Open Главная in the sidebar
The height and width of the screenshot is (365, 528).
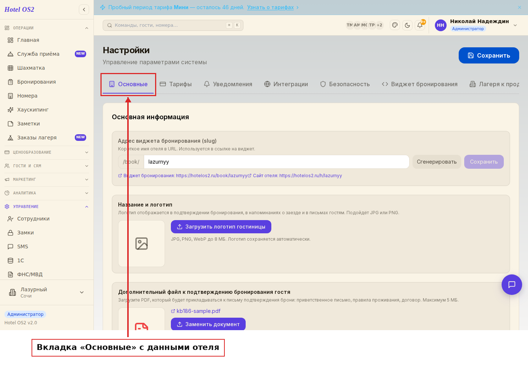click(47, 40)
